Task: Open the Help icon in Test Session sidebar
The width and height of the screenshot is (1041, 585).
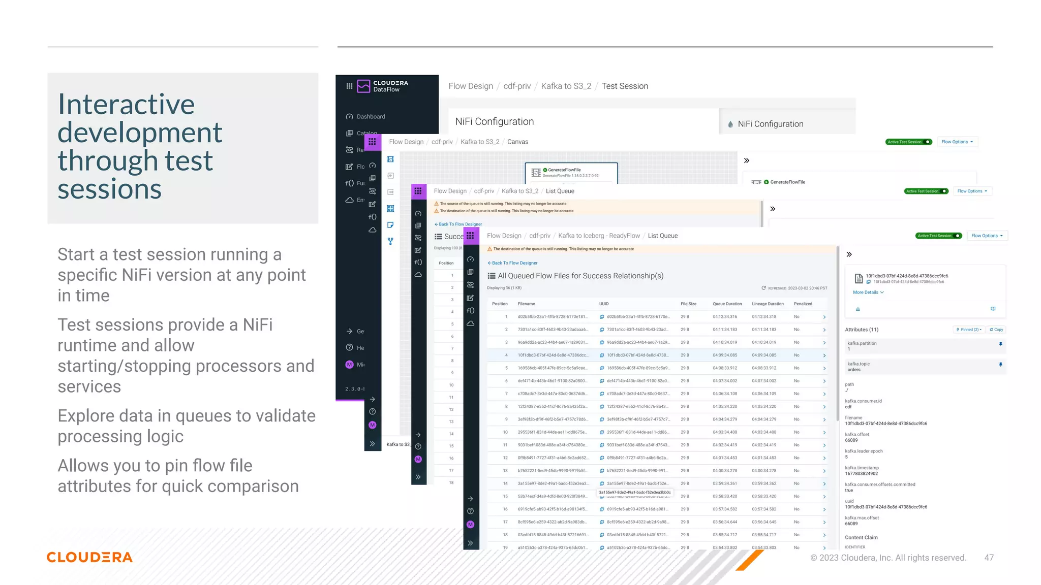Action: coord(350,348)
